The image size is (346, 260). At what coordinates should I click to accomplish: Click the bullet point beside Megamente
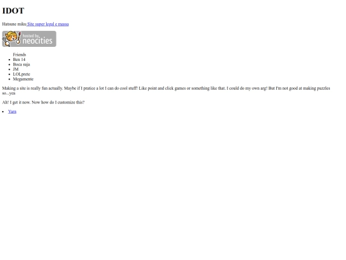click(x=10, y=79)
